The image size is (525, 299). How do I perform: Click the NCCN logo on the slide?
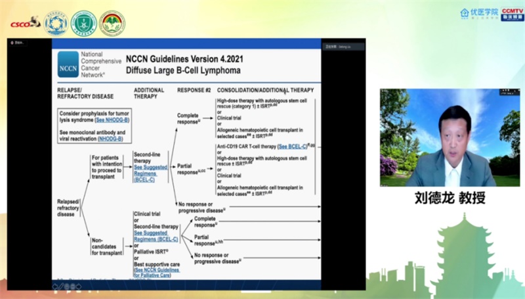click(x=68, y=64)
